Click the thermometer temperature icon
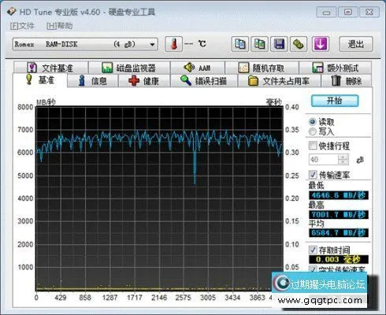This screenshot has height=315, width=386. tap(173, 44)
